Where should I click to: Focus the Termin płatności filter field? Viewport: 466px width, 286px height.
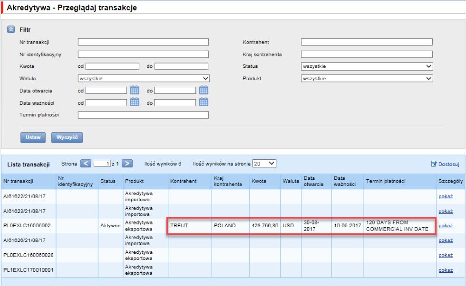[x=143, y=115]
